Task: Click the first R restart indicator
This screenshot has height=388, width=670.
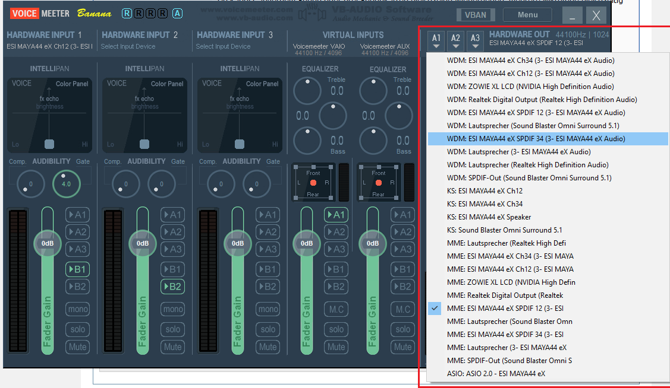Action: coord(127,13)
